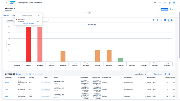Click the vertical page scrollbar
The image size is (180, 101).
179,35
